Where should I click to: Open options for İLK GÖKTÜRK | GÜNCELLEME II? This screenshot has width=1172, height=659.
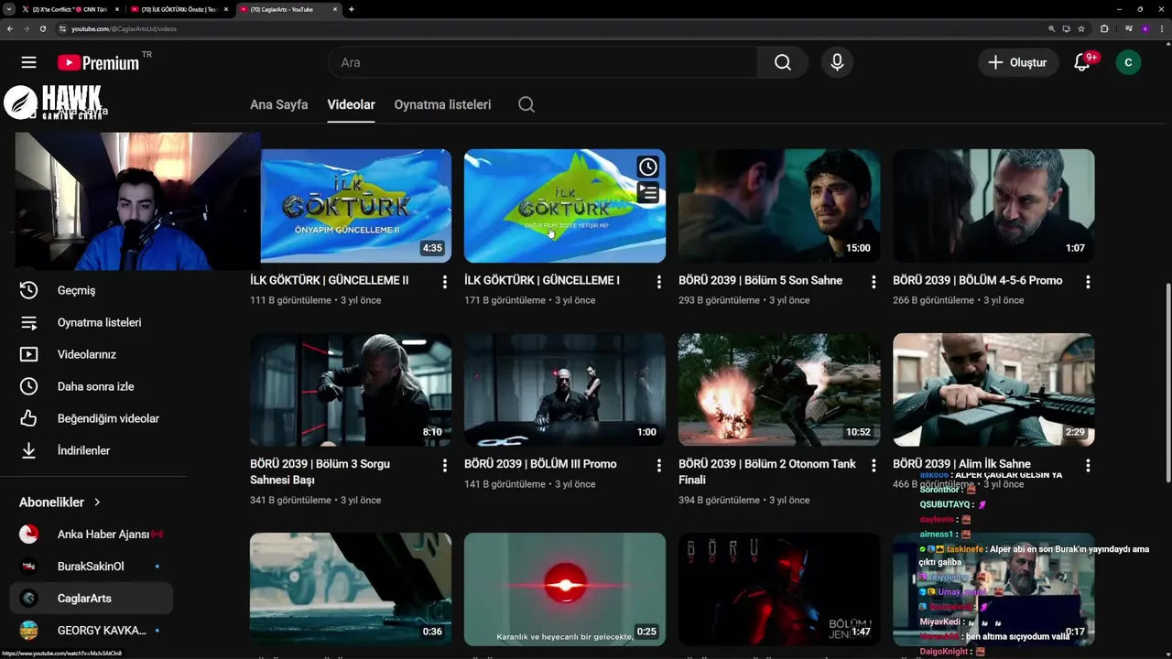point(445,282)
